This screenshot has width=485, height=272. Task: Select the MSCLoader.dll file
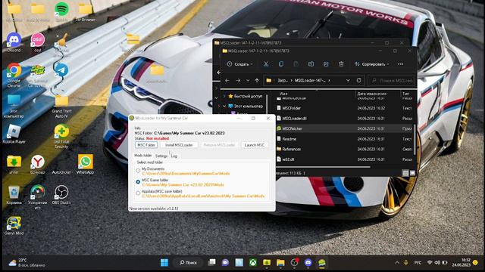[x=294, y=118]
